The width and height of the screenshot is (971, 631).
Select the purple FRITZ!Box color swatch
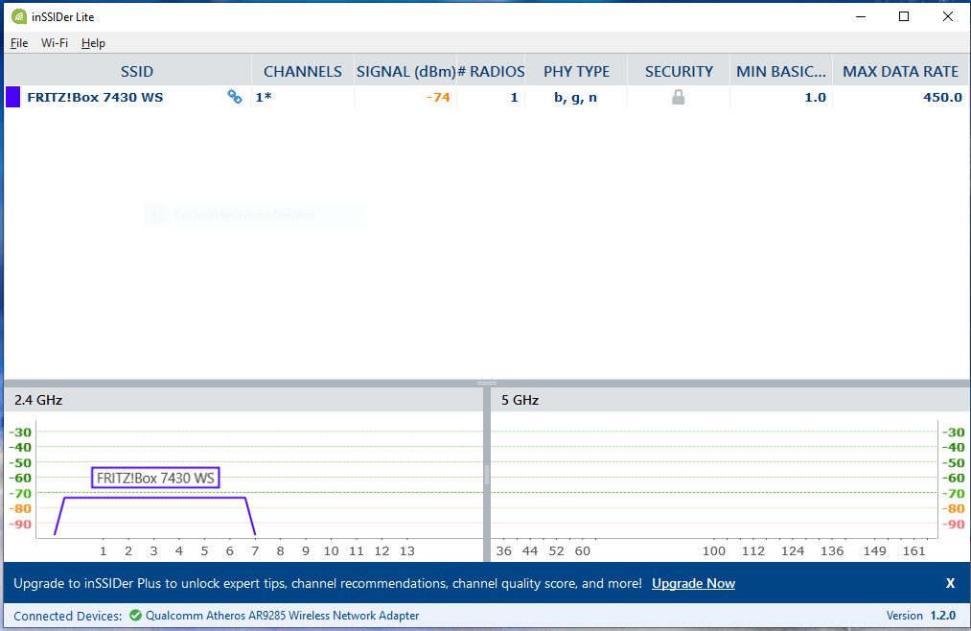[13, 97]
